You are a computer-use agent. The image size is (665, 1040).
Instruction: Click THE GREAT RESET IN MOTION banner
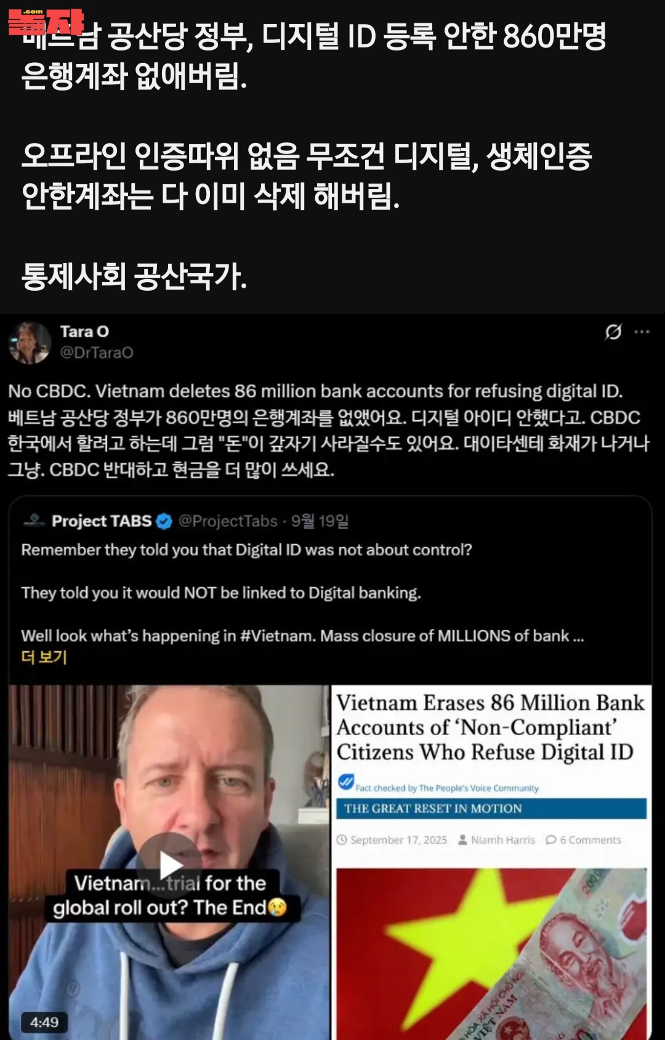tap(491, 808)
